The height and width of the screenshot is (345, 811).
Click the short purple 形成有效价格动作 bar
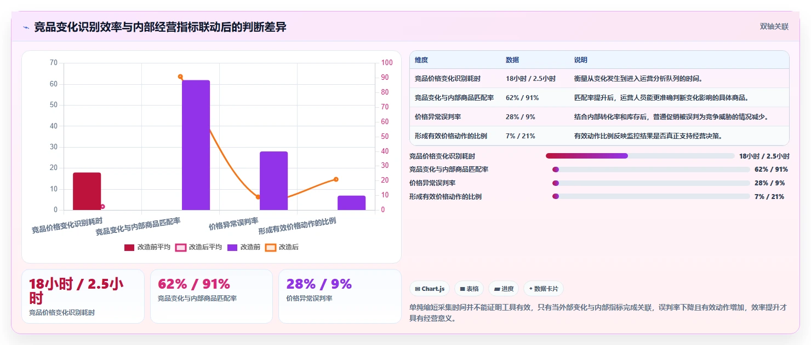click(x=352, y=203)
